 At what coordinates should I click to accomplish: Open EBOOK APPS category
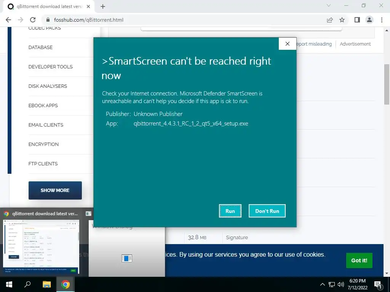43,106
